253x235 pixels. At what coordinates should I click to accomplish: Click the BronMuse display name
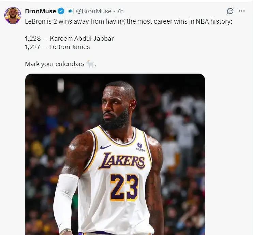40,11
